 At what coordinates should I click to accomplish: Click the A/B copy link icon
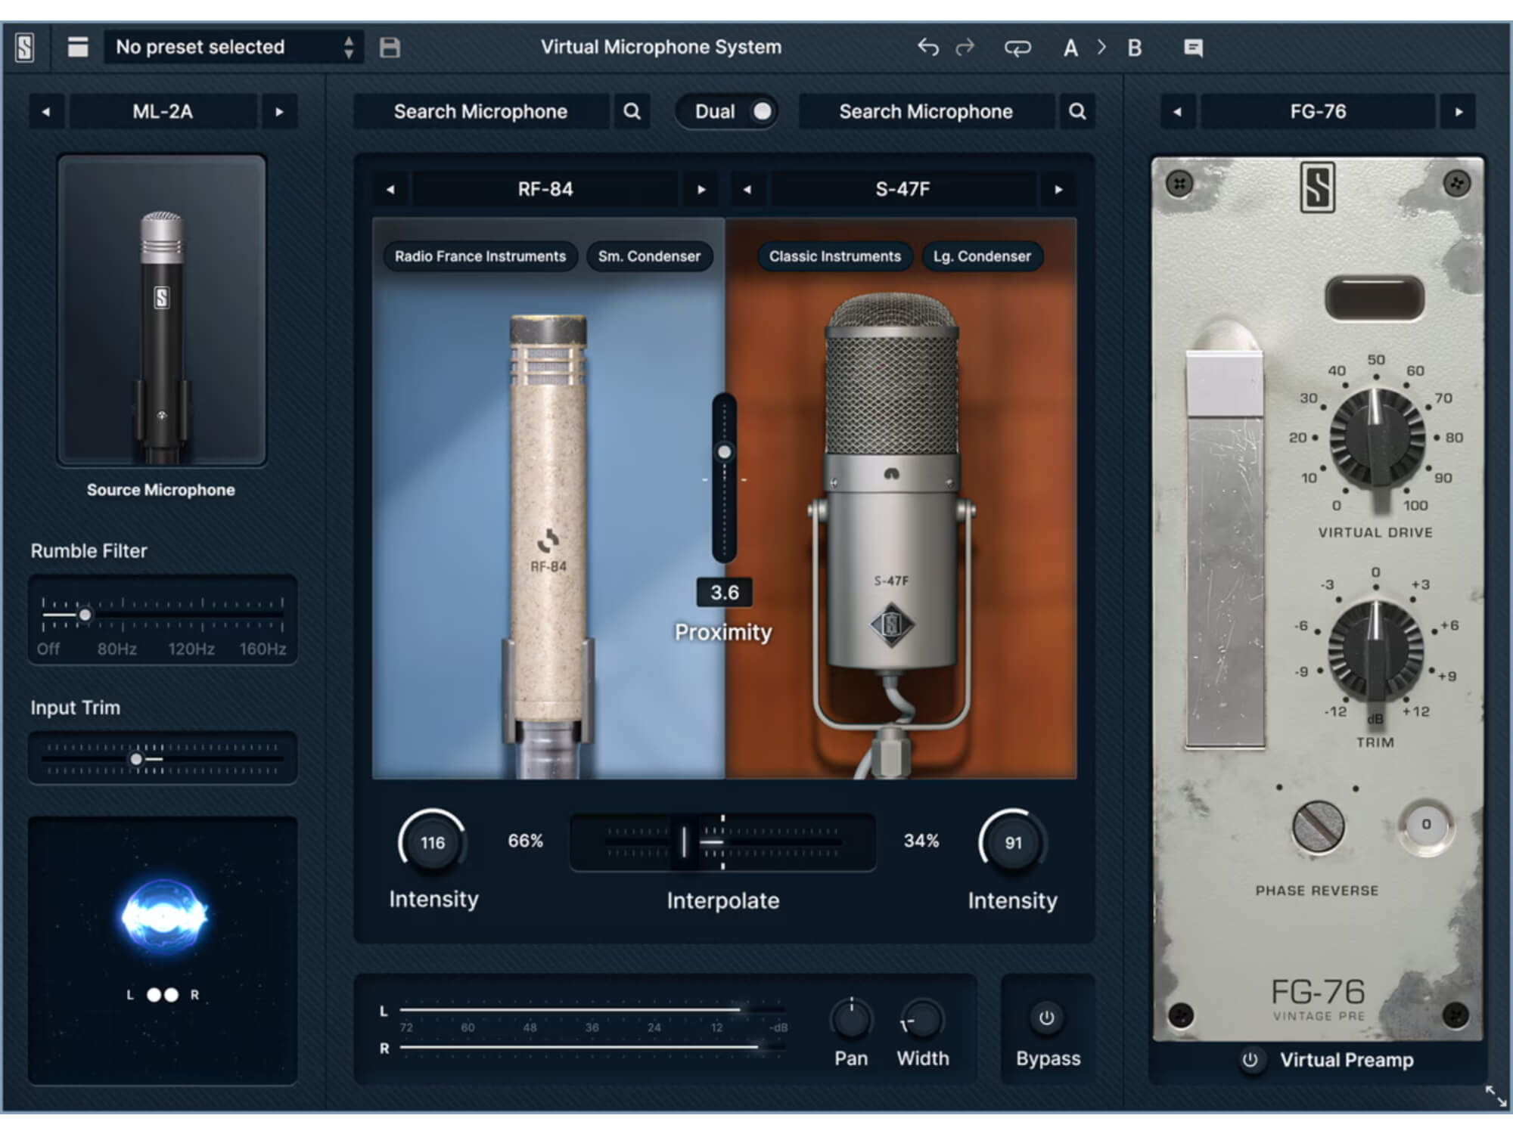[1018, 47]
